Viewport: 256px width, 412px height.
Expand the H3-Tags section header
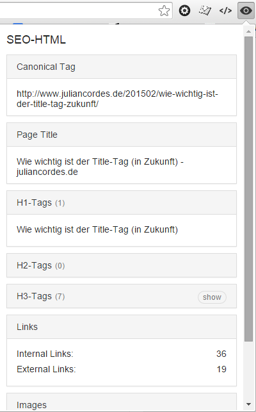(x=122, y=296)
